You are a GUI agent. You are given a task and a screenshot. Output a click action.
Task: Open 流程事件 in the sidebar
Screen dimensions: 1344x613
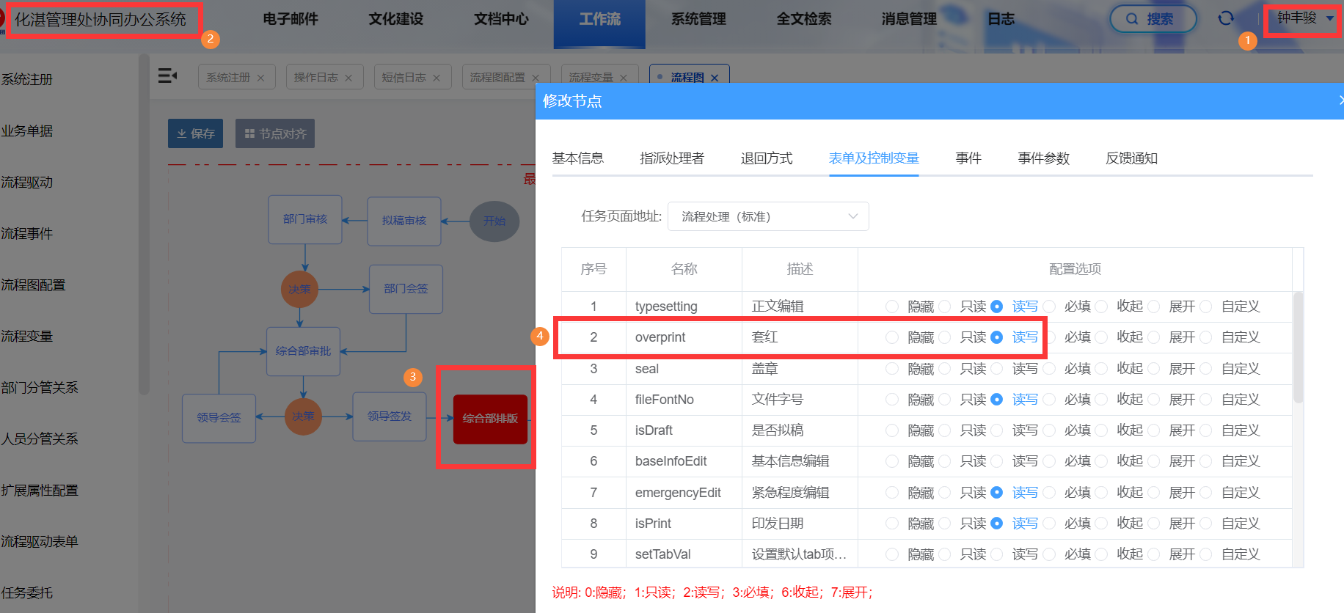pos(27,234)
